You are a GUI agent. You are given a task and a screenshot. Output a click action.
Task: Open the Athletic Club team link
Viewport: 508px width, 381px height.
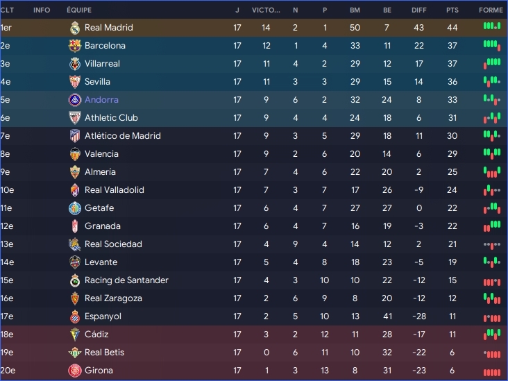[111, 118]
